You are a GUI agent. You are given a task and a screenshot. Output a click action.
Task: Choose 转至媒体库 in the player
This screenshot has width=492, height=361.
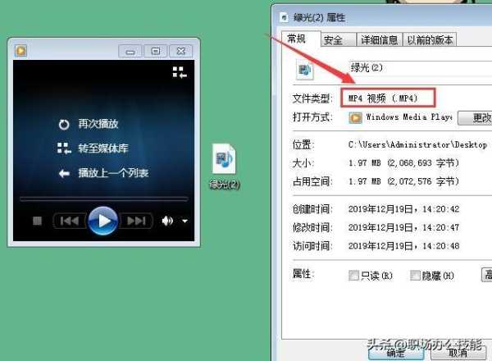103,149
